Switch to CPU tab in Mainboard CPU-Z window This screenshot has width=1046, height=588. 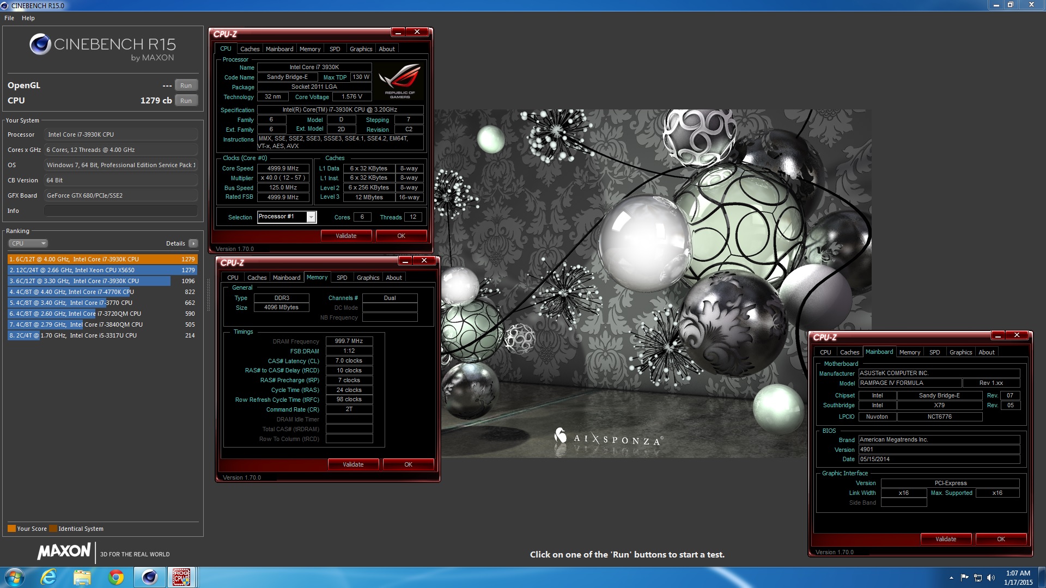tap(825, 352)
